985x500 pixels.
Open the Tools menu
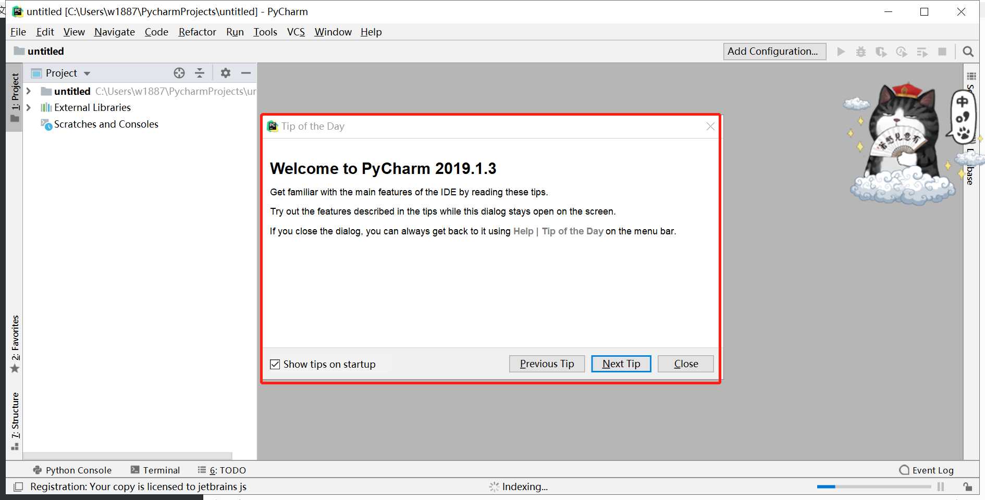265,32
